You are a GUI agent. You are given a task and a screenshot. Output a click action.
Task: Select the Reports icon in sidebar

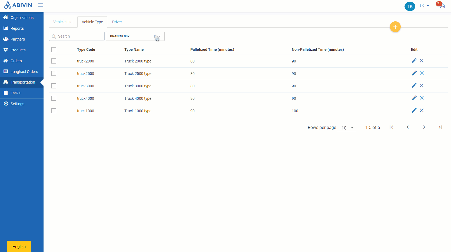click(6, 28)
